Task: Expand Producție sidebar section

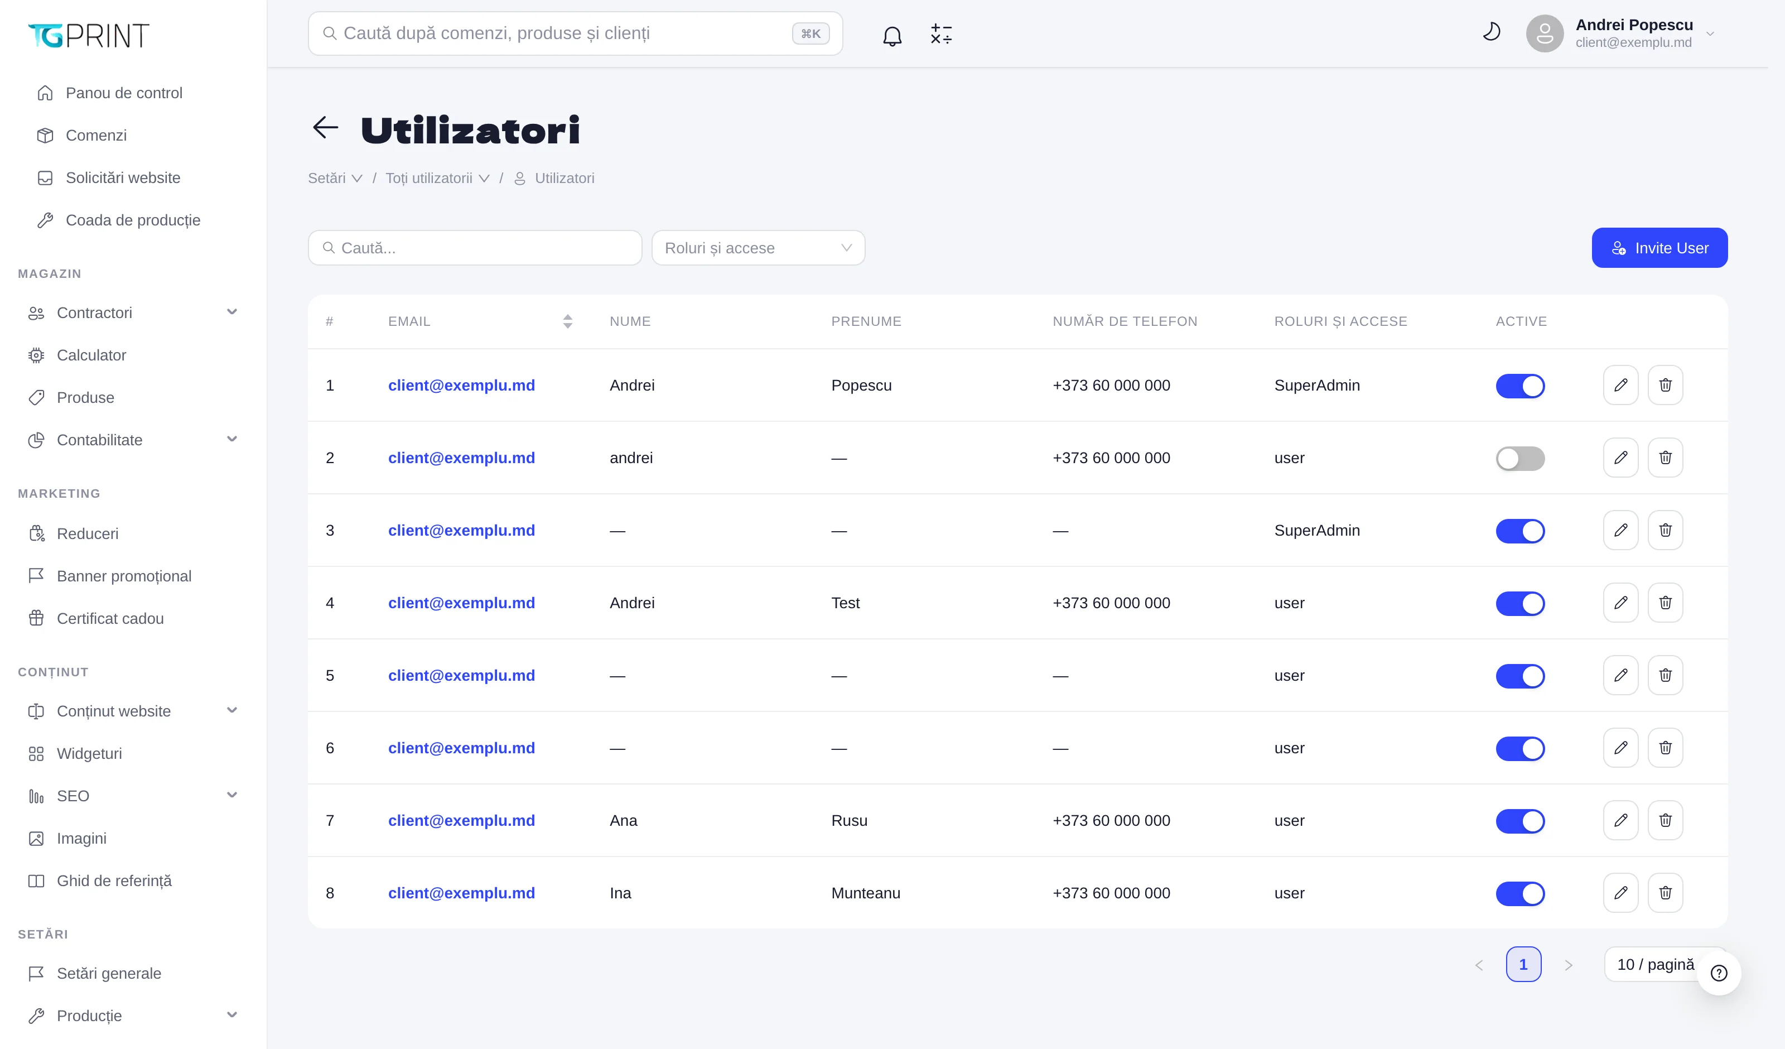Action: click(133, 1016)
